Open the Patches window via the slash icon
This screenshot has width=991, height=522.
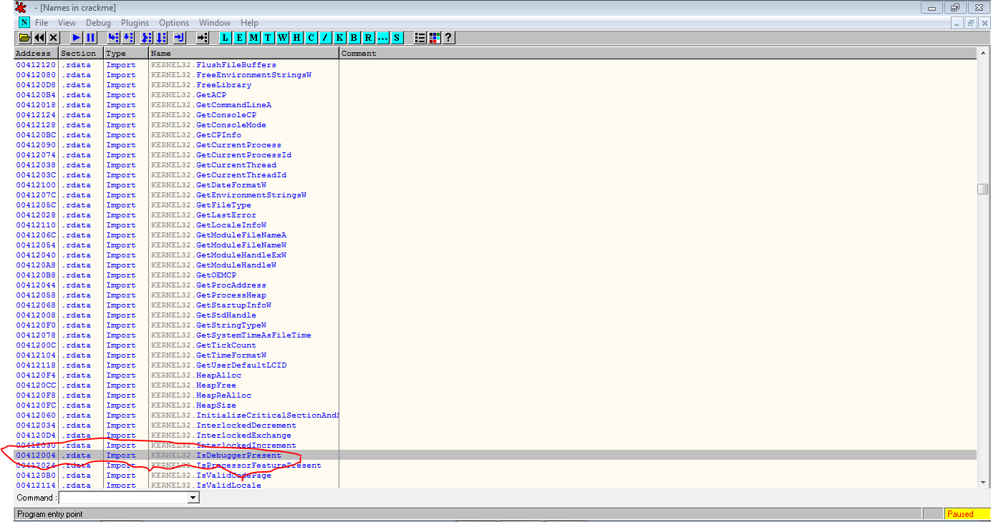pyautogui.click(x=324, y=37)
